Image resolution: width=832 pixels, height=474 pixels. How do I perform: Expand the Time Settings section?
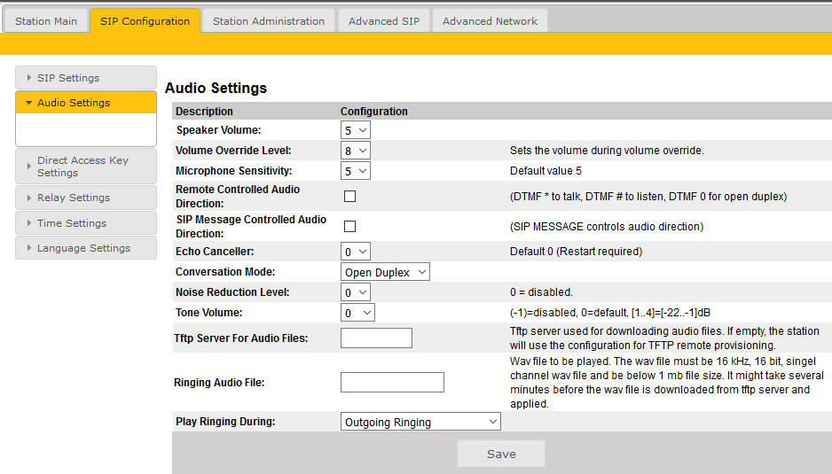[86, 223]
